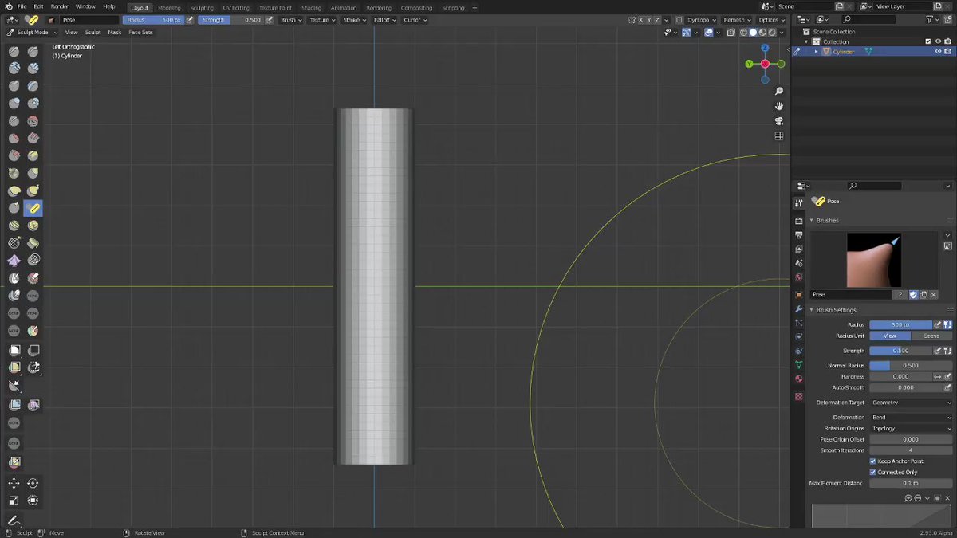Switch to the UV Editing workspace tab
The width and height of the screenshot is (957, 538).
[x=235, y=8]
